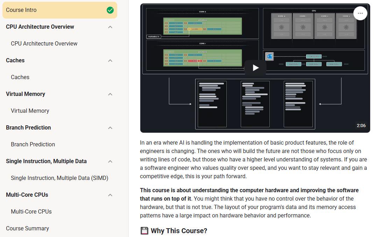This screenshot has width=374, height=237.
Task: Collapse the Caches section chevron
Action: click(x=110, y=61)
